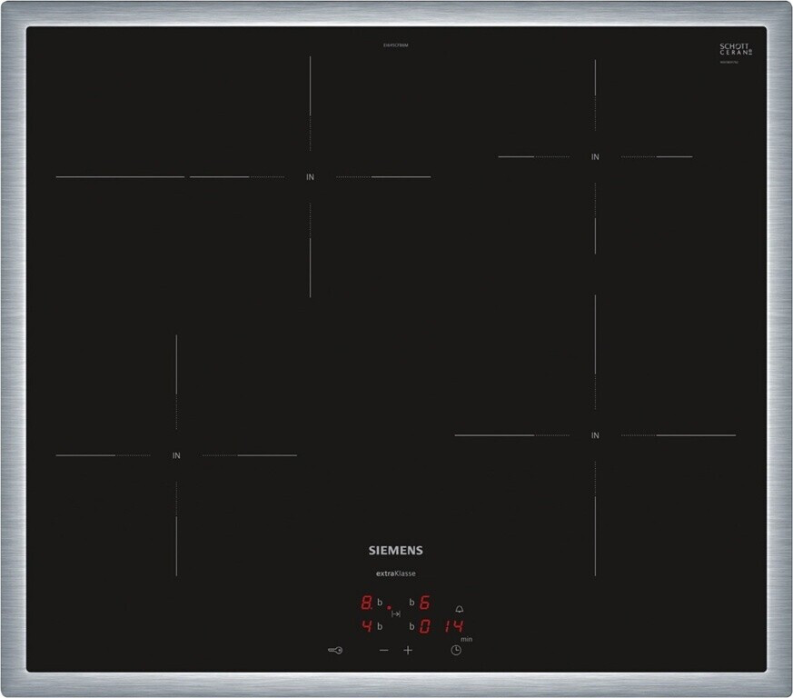
Task: Tap the red 14 timer display
Action: click(454, 626)
